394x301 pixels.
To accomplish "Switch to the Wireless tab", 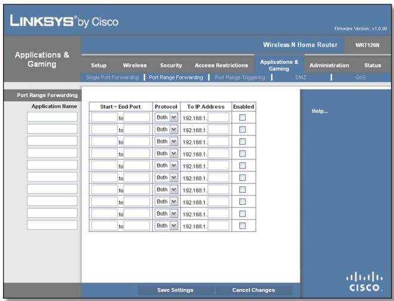I will point(135,65).
